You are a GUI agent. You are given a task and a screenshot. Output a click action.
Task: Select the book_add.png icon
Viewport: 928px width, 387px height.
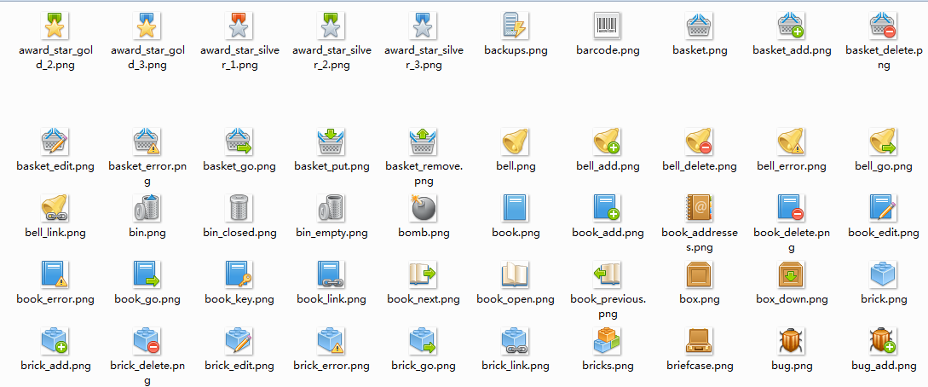point(608,207)
